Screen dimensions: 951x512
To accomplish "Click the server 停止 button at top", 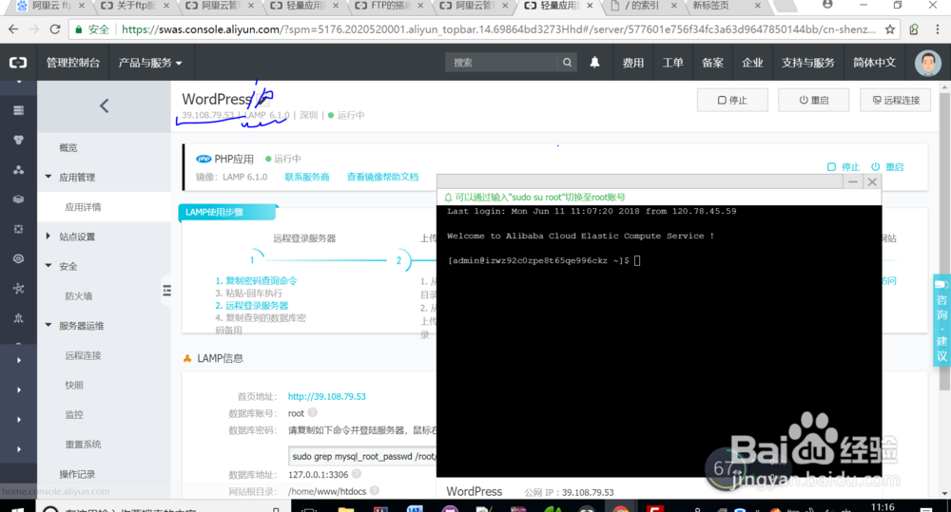I will click(x=732, y=100).
